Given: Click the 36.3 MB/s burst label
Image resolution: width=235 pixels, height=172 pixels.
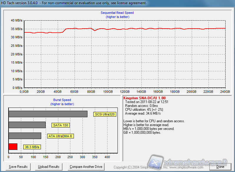Looking at the screenshot, I should coord(32,147).
